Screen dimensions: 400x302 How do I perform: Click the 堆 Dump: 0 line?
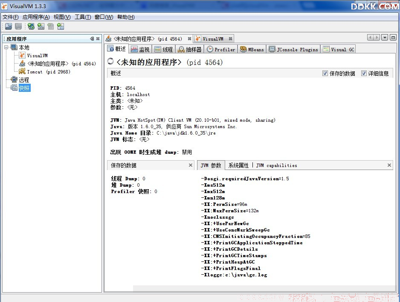click(x=125, y=185)
